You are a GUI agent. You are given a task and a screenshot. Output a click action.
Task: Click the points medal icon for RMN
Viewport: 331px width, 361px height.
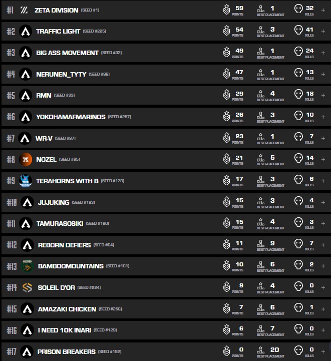pos(226,95)
